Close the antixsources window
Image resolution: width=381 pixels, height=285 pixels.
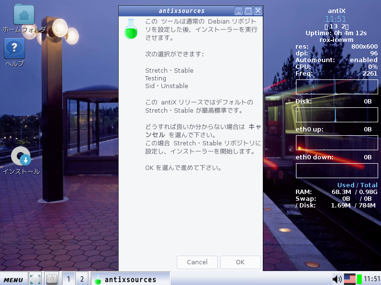click(x=258, y=11)
